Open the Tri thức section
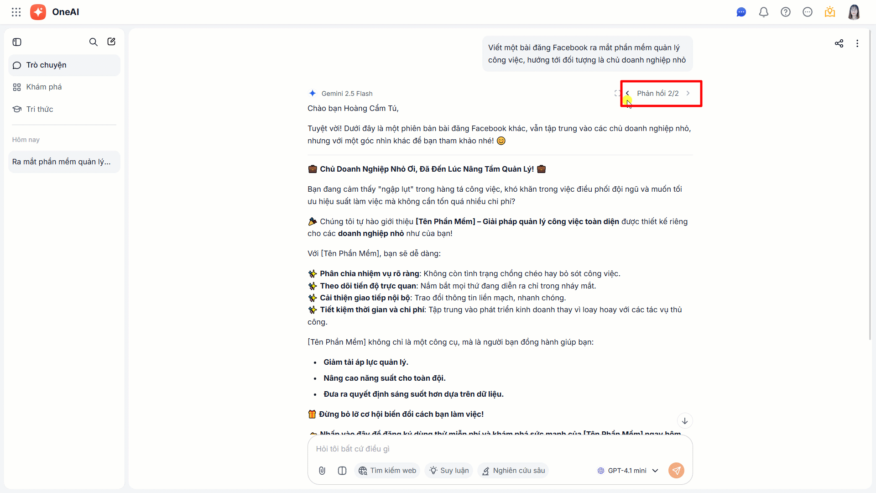Image resolution: width=876 pixels, height=493 pixels. (40, 109)
